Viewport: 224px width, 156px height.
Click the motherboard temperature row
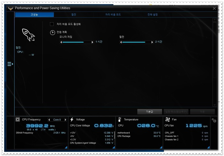click(139, 133)
